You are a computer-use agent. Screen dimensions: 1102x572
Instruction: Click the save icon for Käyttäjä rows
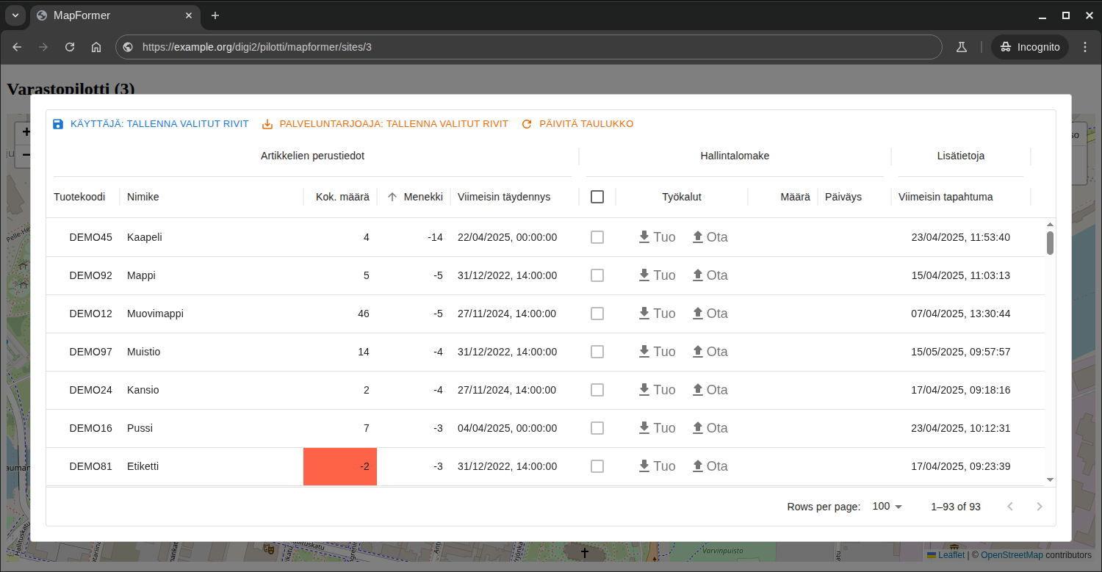[58, 124]
